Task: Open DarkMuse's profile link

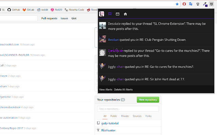Action: pyautogui.click(x=115, y=51)
